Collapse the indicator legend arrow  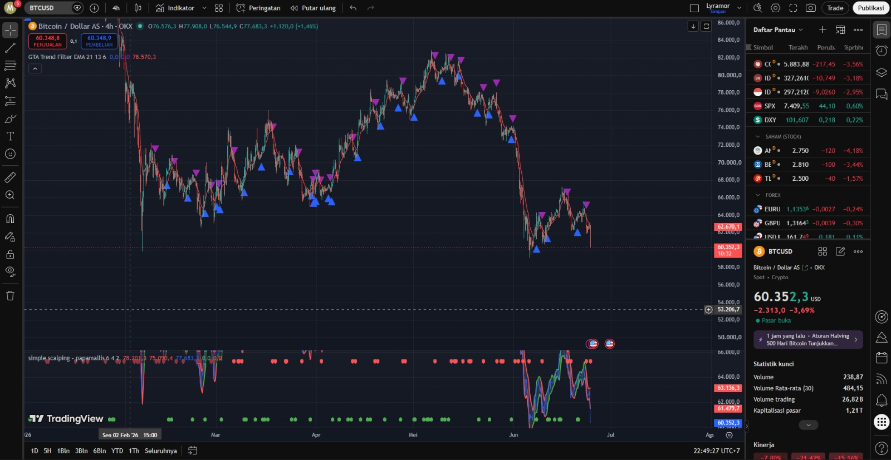(35, 68)
